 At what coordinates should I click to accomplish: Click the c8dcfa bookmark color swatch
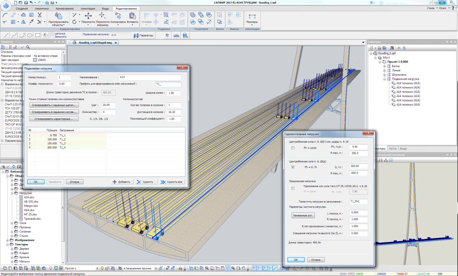pos(35,60)
